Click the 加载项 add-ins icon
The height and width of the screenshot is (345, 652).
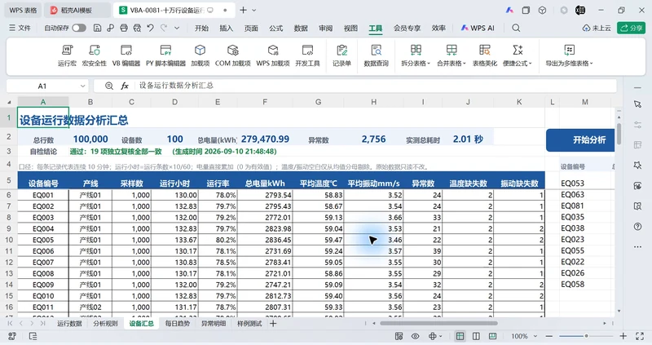pos(200,51)
